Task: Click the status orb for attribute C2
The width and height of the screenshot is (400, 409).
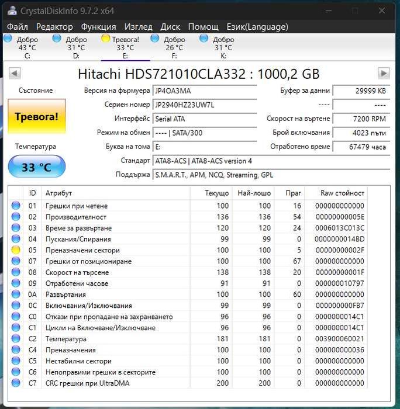Action: click(16, 338)
